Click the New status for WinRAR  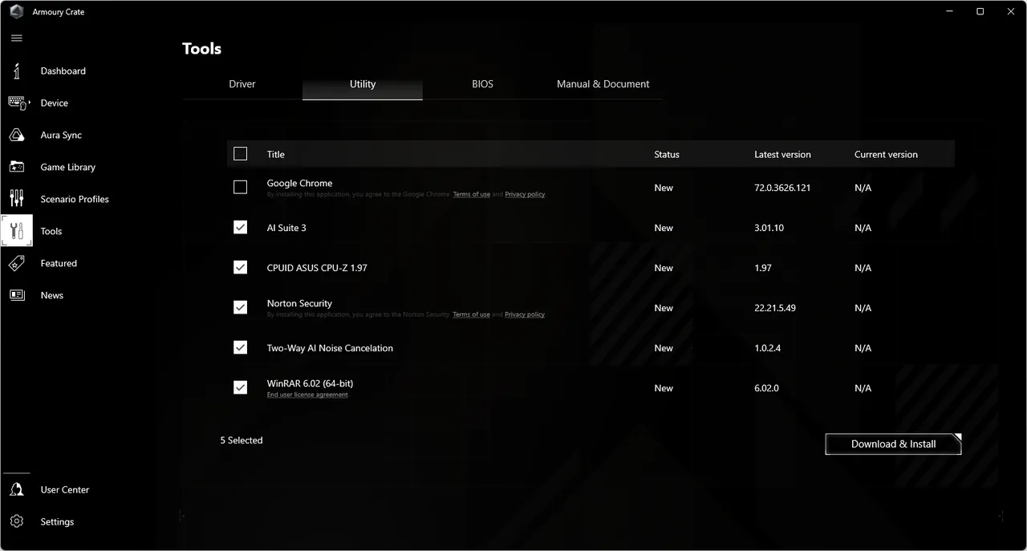tap(664, 388)
